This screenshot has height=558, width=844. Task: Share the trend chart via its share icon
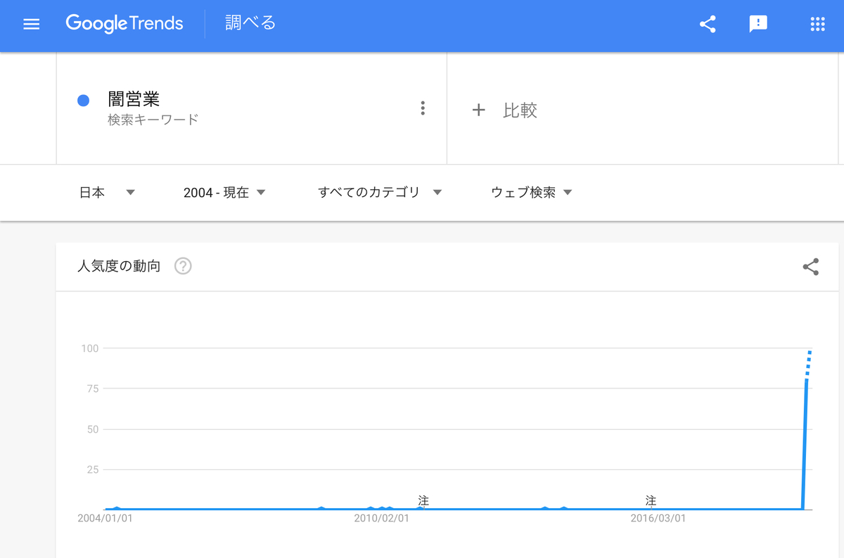[811, 267]
